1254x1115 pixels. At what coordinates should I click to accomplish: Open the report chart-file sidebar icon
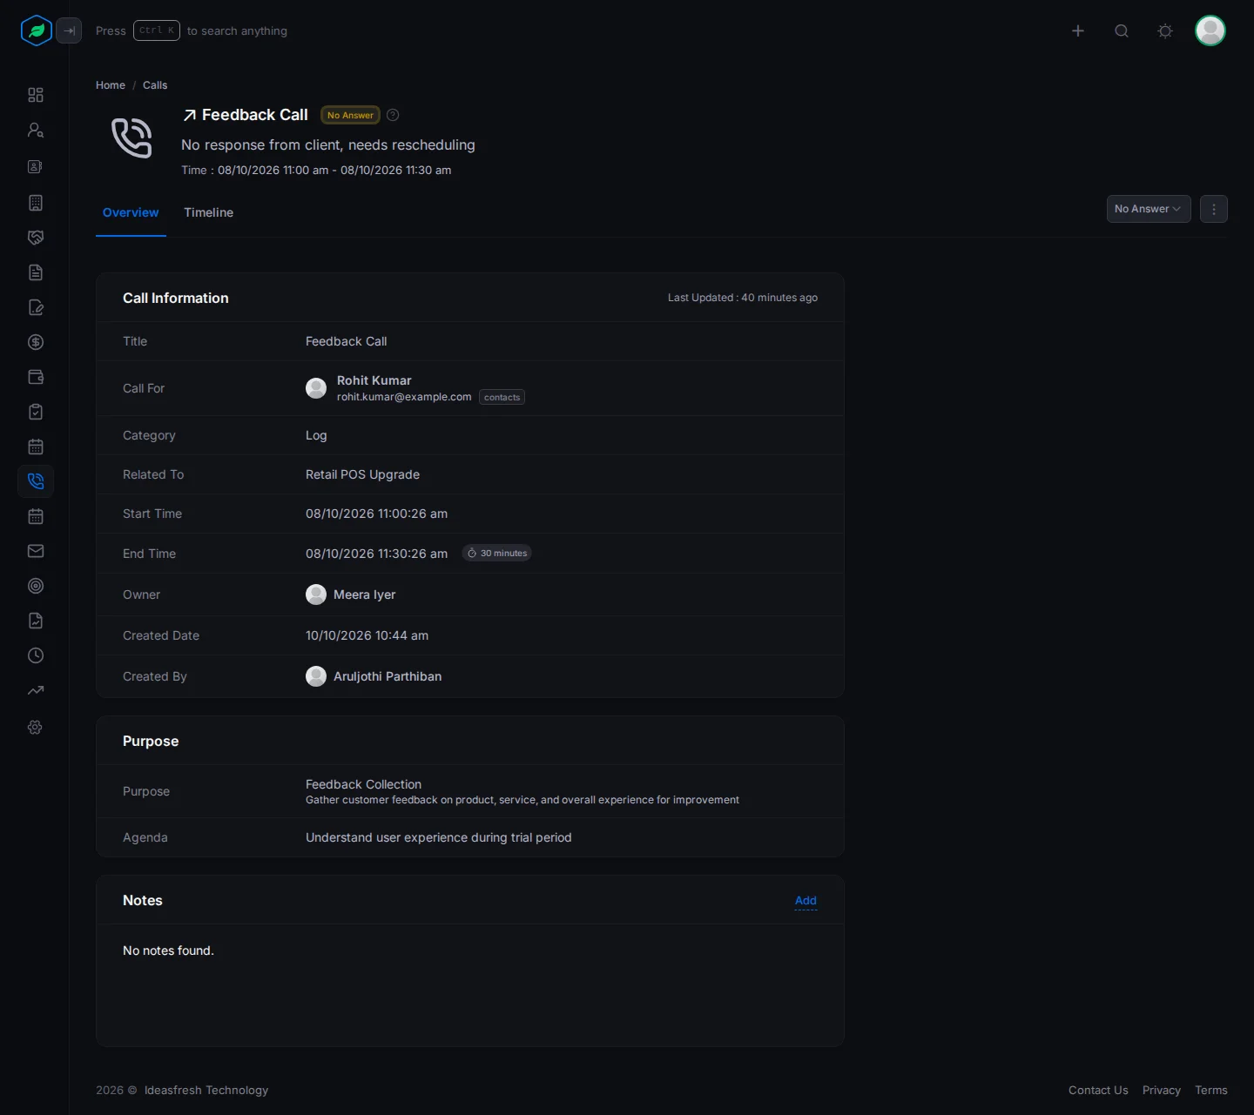36,621
